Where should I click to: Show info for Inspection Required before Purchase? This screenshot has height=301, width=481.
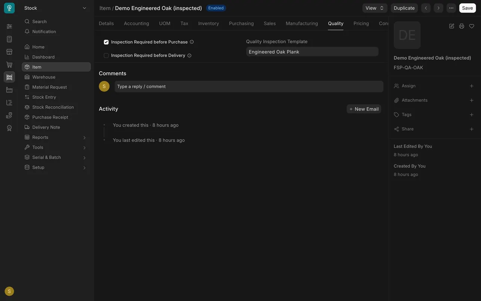192,42
